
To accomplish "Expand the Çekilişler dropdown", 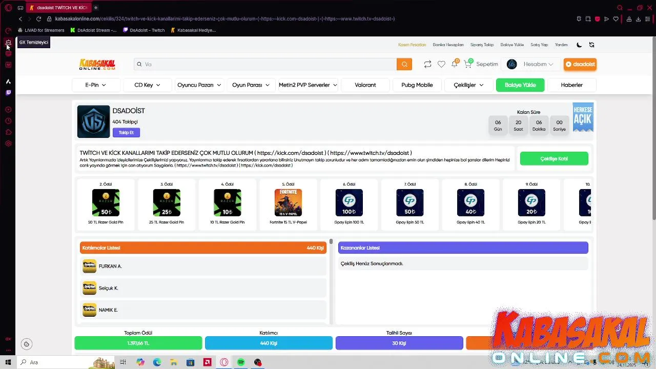I will click(x=468, y=85).
